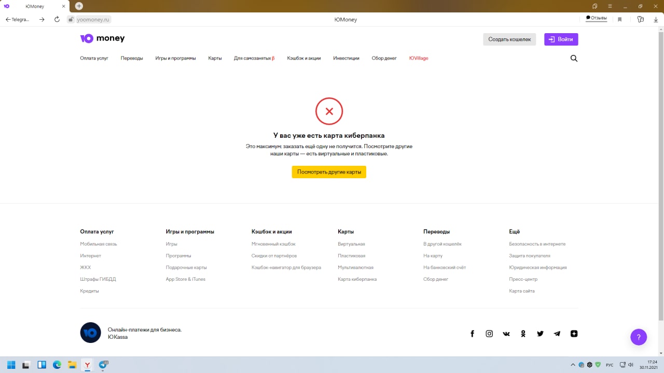
Task: Open footer link Юридическая информация
Action: point(538,268)
